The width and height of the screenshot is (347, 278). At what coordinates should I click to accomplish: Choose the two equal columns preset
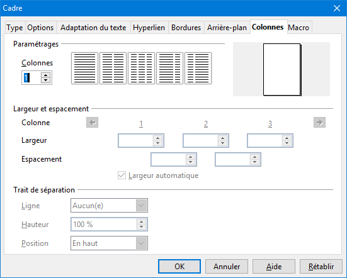pos(113,69)
